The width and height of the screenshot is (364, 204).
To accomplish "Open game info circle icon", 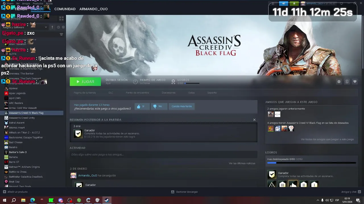I will 347,82.
